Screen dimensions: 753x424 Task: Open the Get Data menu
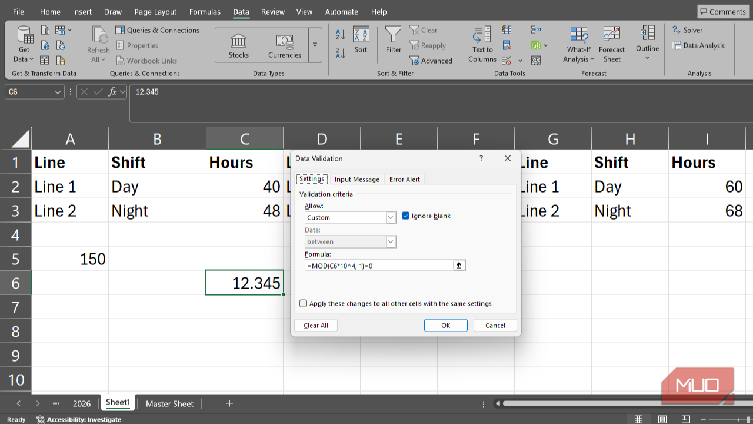pyautogui.click(x=24, y=45)
